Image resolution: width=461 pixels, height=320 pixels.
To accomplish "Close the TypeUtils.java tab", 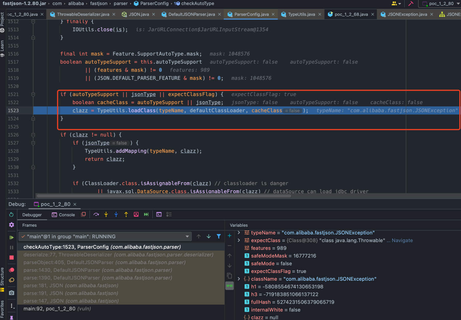I will click(320, 14).
